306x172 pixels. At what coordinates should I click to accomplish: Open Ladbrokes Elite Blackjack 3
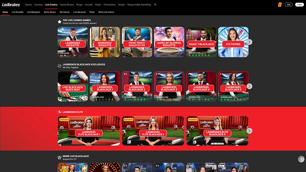click(217, 131)
